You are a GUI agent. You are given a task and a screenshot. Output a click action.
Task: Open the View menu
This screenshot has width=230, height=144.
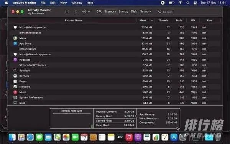tap(63, 3)
